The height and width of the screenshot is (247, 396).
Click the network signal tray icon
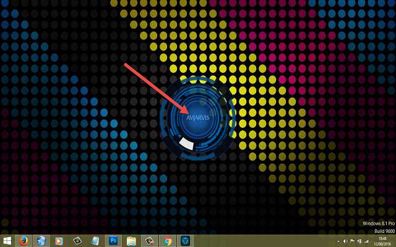367,241
